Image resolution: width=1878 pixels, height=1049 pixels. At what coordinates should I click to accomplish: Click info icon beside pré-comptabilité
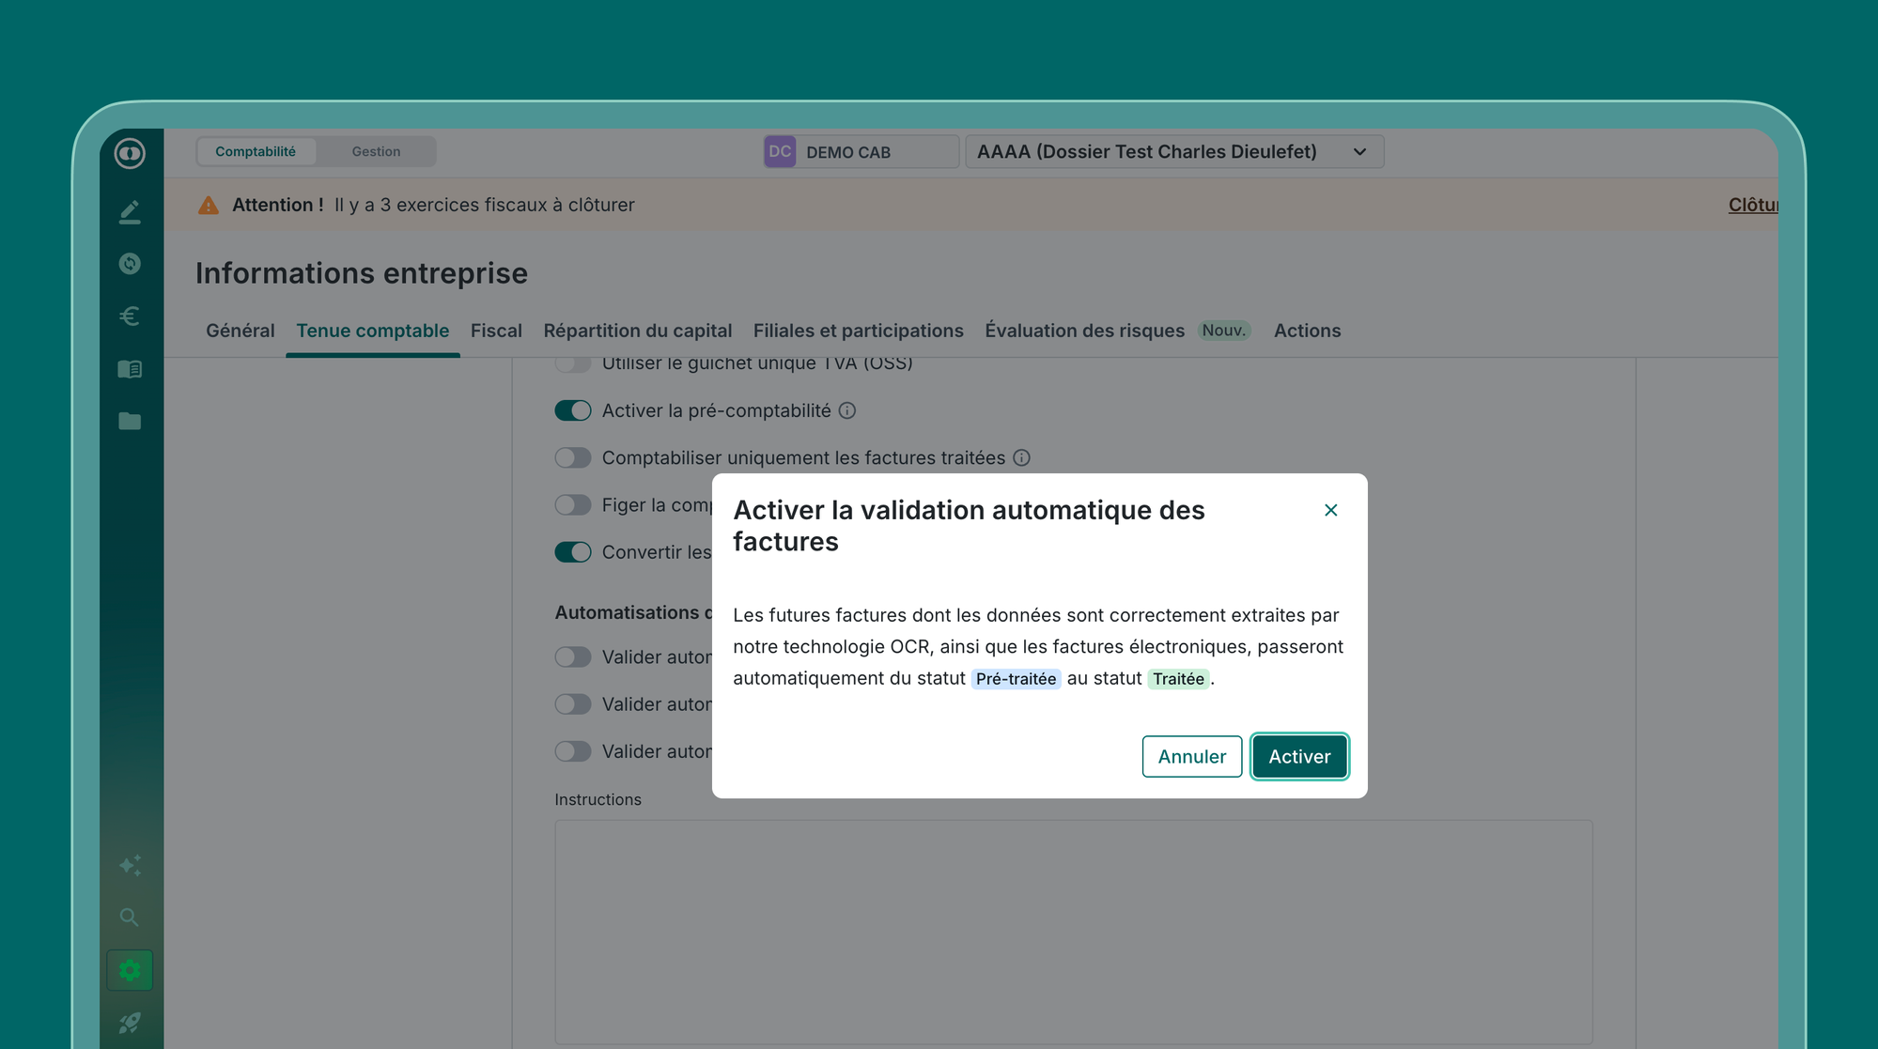coord(847,411)
